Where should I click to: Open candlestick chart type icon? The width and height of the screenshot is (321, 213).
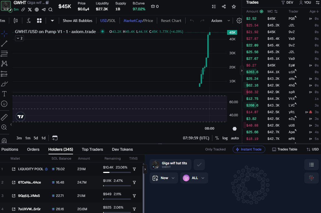[x=16, y=21]
